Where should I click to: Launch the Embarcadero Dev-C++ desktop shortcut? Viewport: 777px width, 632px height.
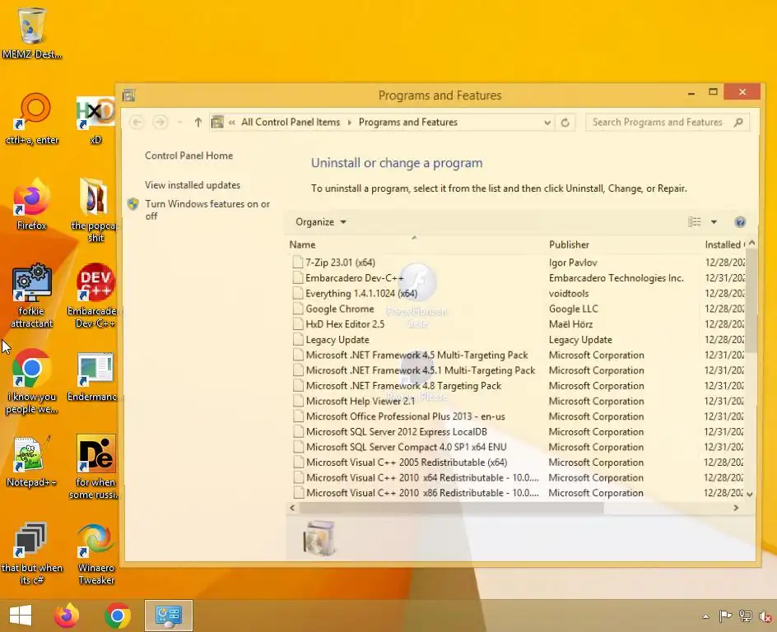coord(95,295)
